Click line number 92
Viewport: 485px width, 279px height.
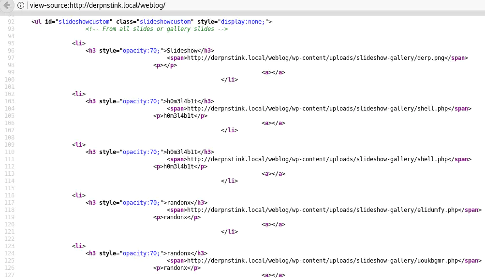tap(11, 22)
